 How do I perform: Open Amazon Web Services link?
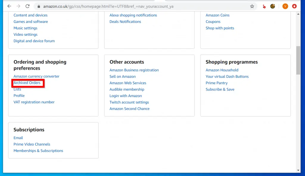128,83
